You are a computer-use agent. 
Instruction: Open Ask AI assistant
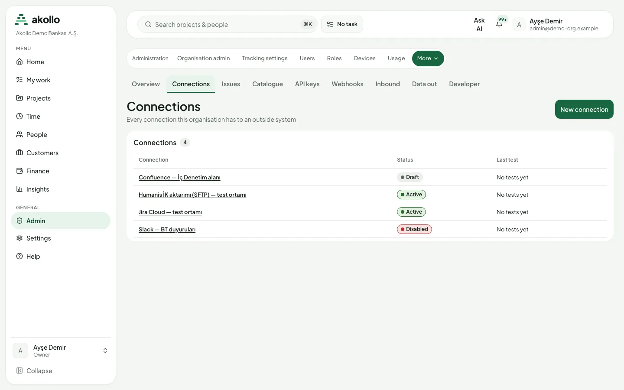[479, 25]
